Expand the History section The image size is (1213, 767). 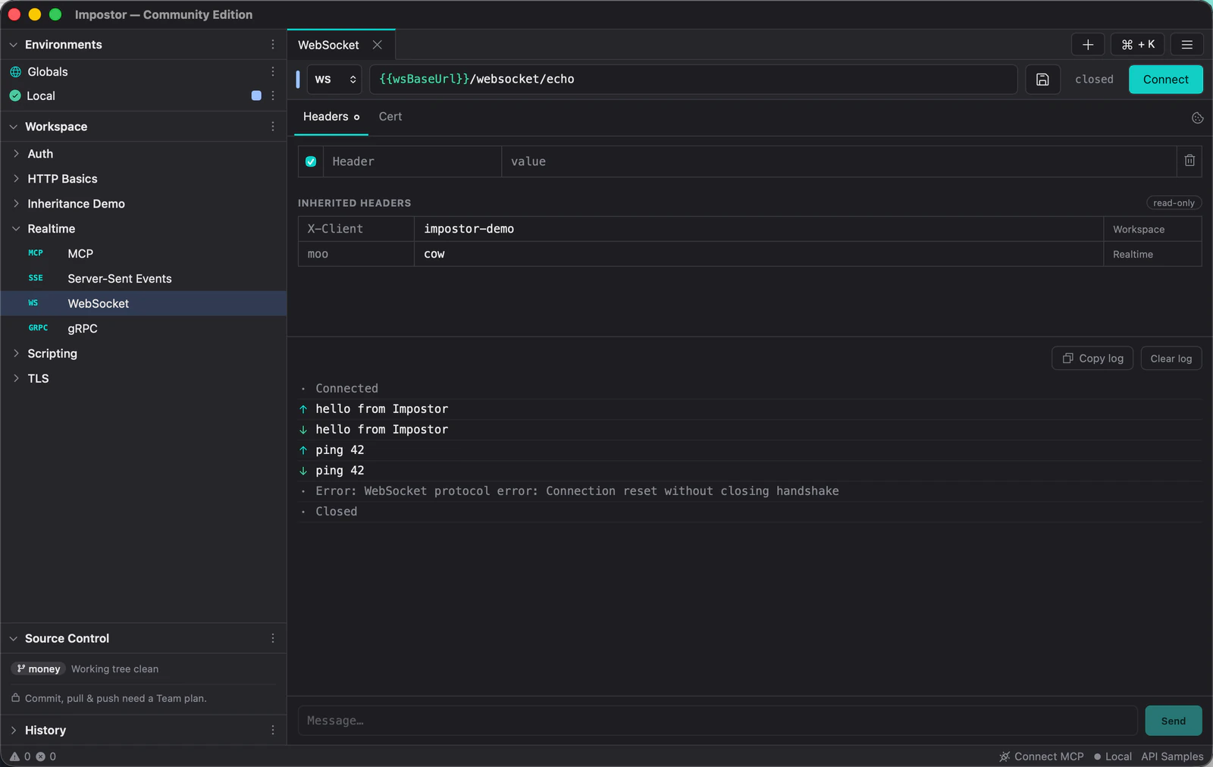pyautogui.click(x=13, y=730)
